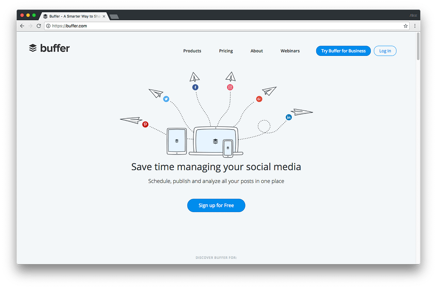Click the Facebook icon in the illustration
The image size is (437, 288).
(195, 87)
